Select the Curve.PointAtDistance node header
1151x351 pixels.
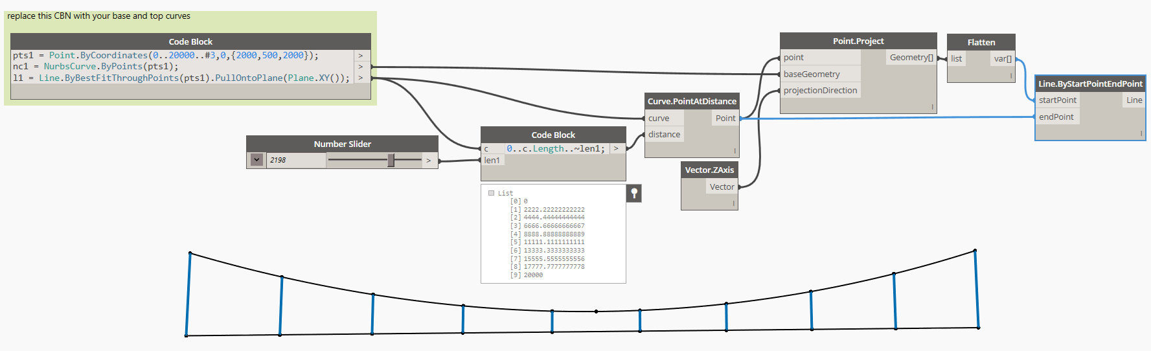692,101
